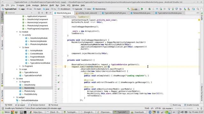Click the yellow intention lightbulb in the gutter
The image size is (204, 114).
(65, 66)
